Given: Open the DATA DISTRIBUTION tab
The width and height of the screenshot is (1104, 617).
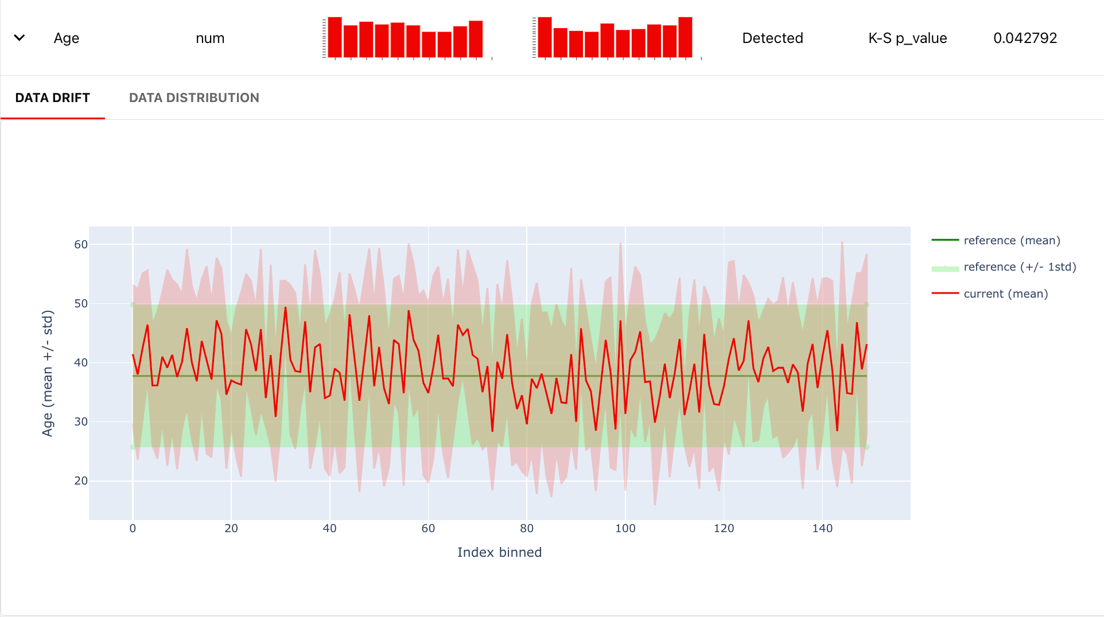Looking at the screenshot, I should point(194,97).
